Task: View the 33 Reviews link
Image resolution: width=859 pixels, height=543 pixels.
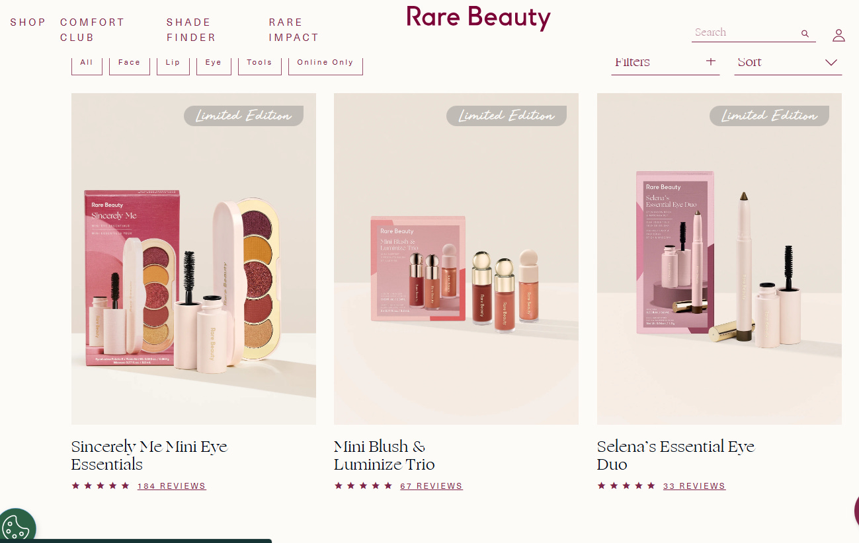Action: point(694,486)
